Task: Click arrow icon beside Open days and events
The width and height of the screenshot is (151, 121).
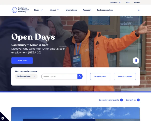Action: pyautogui.click(x=122, y=100)
